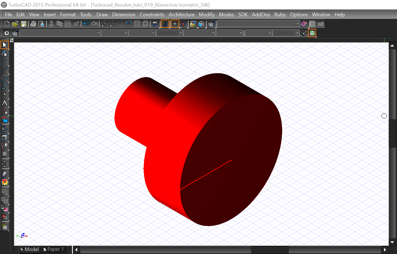
Task: Click the 3D cube view icon
Action: pyautogui.click(x=201, y=24)
